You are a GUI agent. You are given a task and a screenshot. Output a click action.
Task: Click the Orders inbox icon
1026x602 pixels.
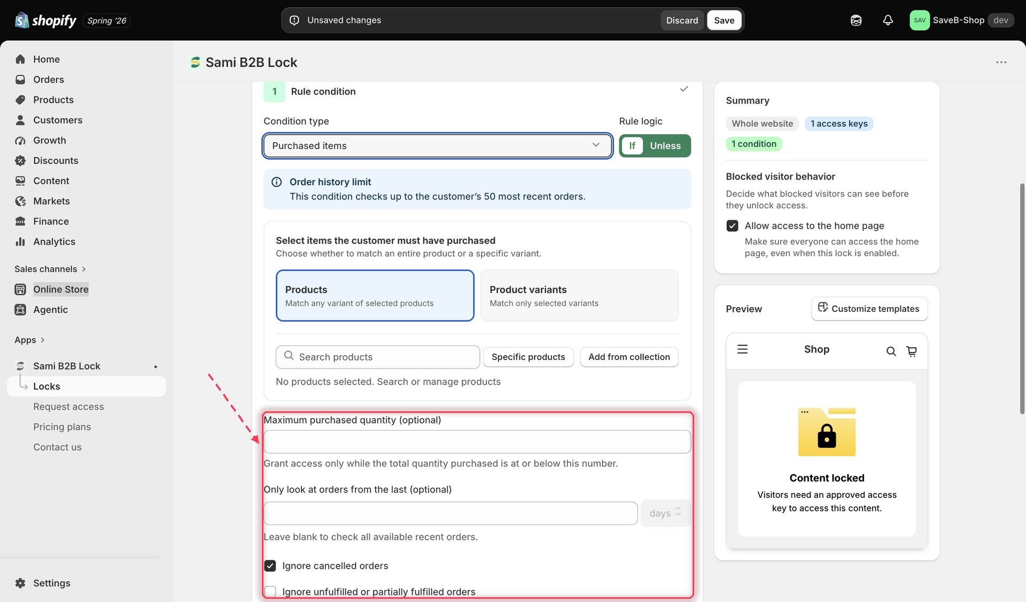20,80
